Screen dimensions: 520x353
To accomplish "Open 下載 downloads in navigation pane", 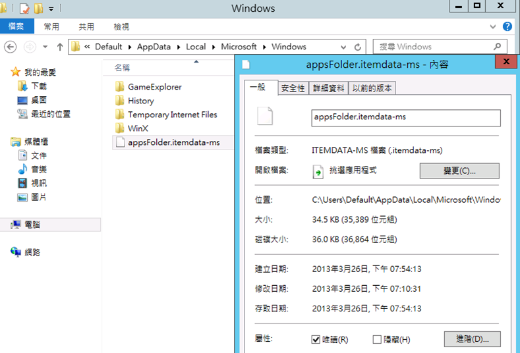I will point(32,86).
